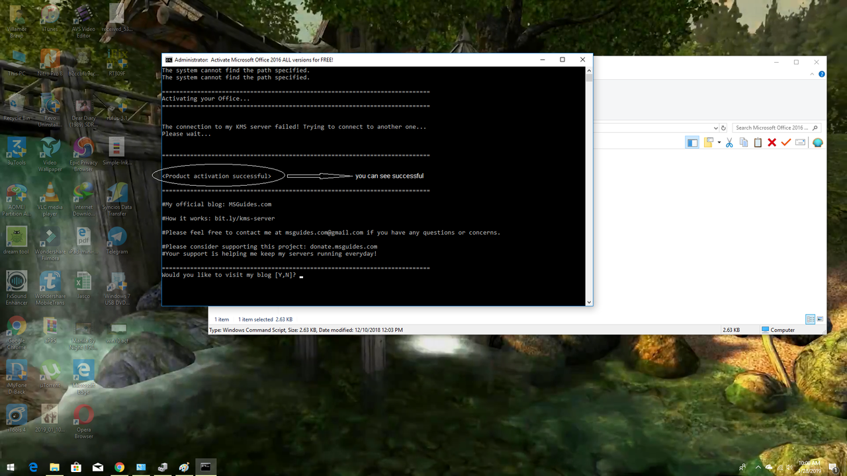Open dropdown arrow next to folder options icon
This screenshot has width=847, height=476.
[x=719, y=143]
